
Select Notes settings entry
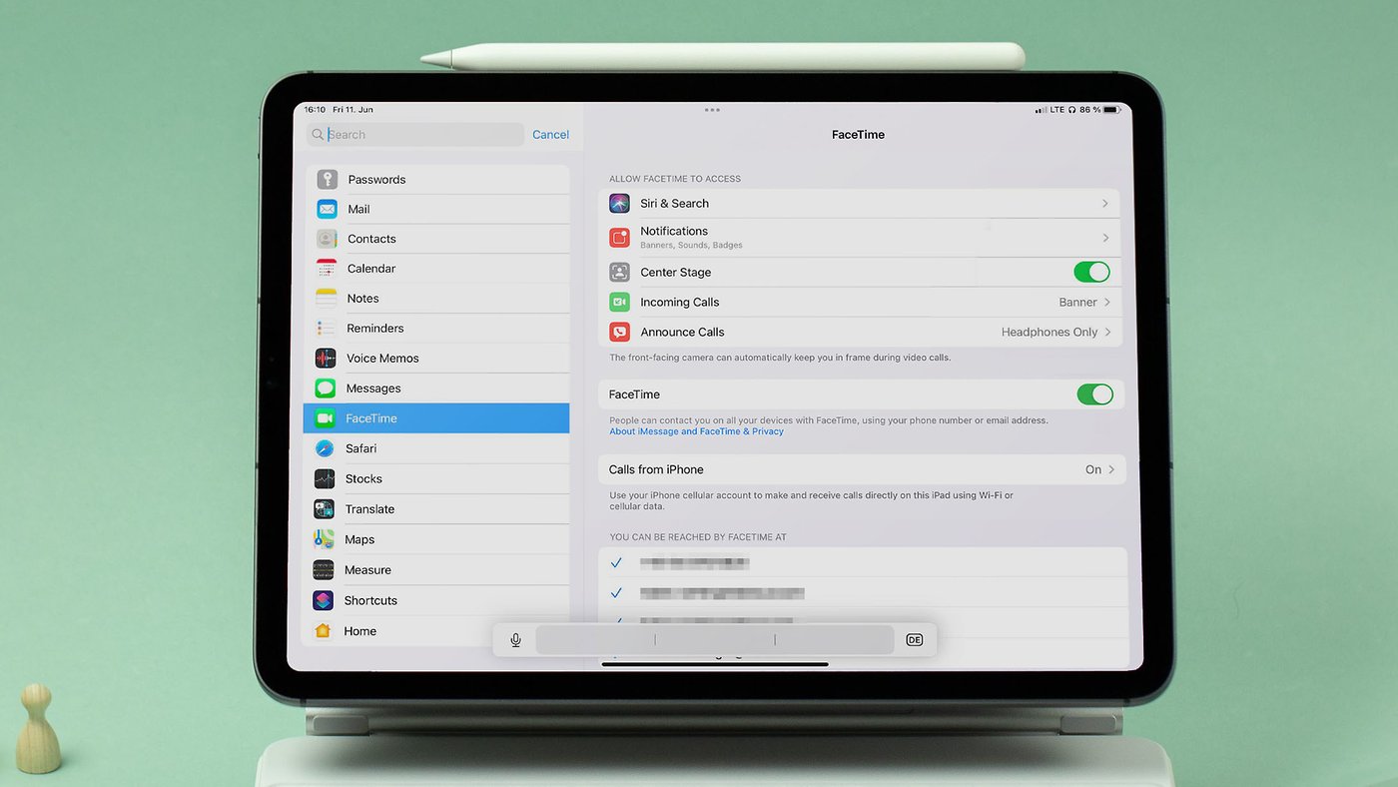coord(439,299)
